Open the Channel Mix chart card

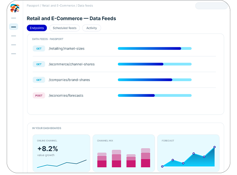(x=124, y=153)
